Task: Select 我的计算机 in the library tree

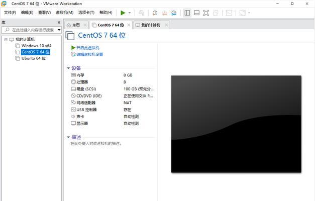Action: 25,39
